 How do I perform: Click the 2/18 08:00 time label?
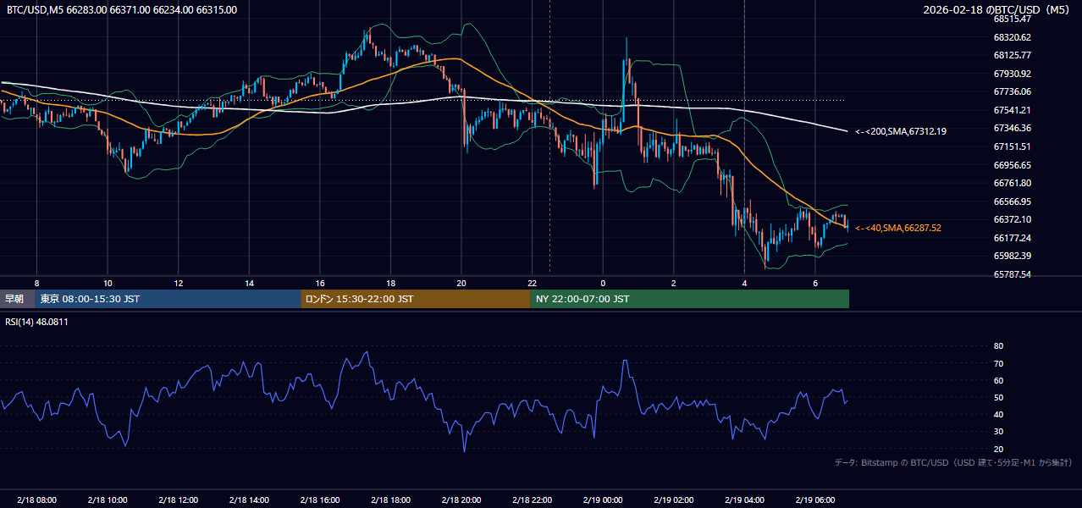coord(36,500)
